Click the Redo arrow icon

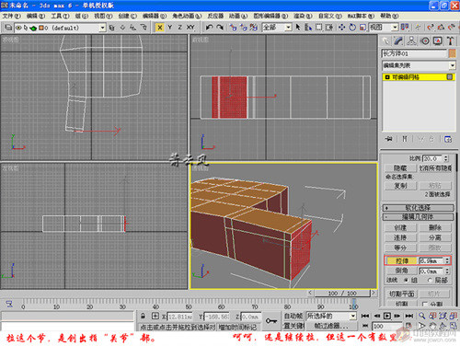pyautogui.click(x=220, y=28)
